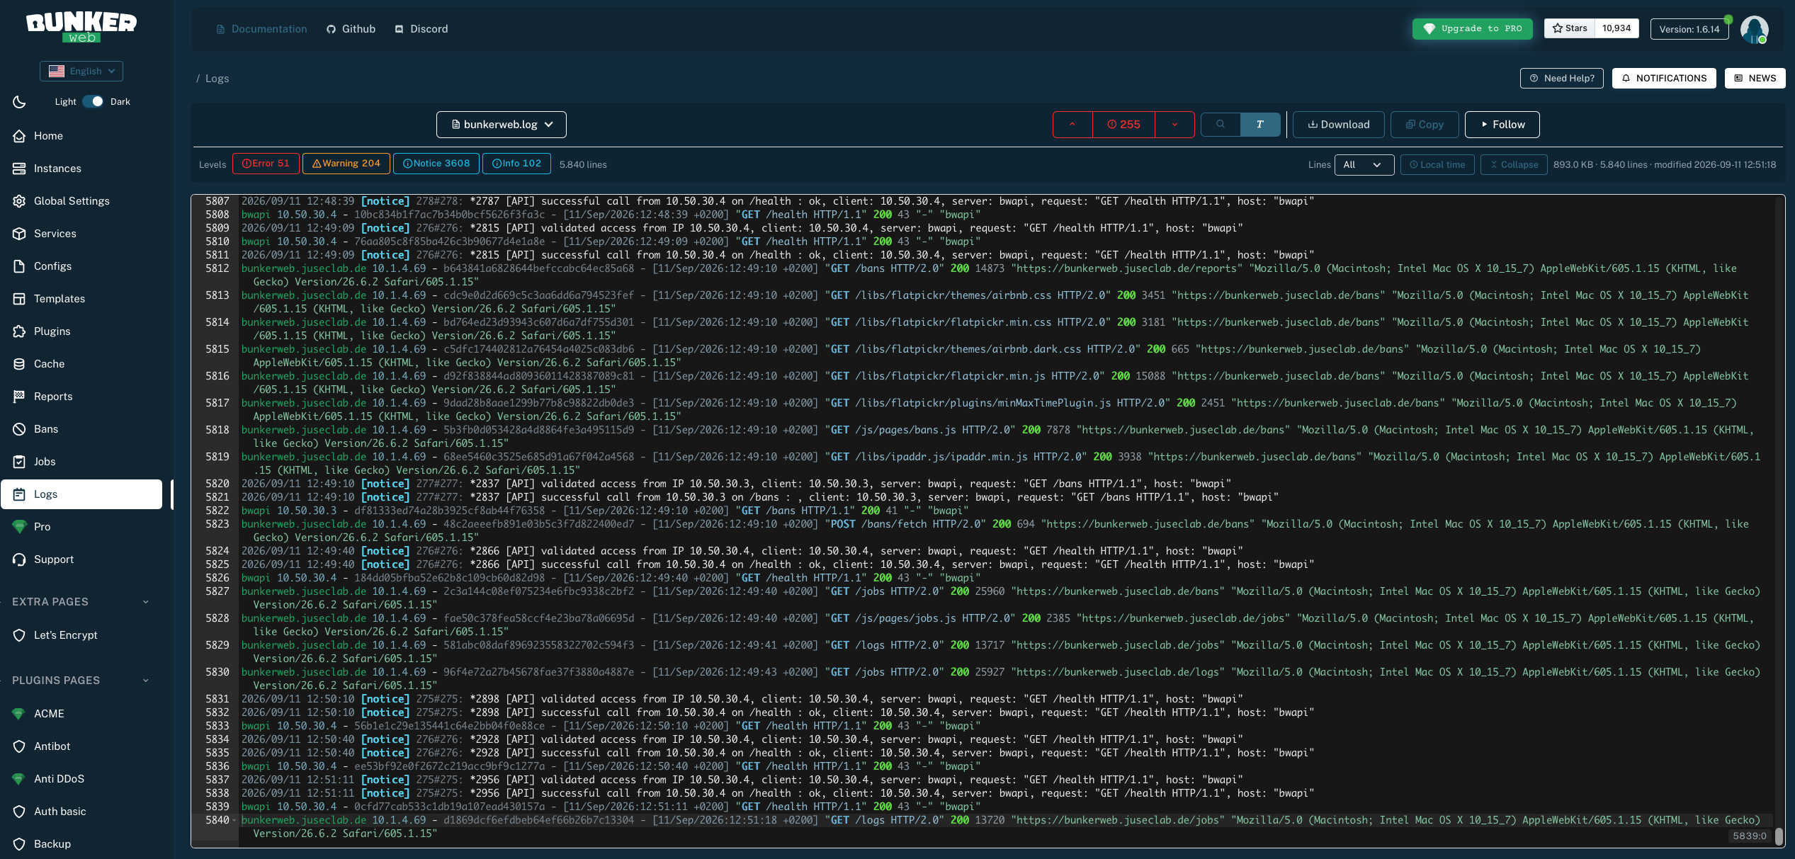Viewport: 1795px width, 859px height.
Task: Collapse the EXTRA PAGES section
Action: tap(146, 602)
